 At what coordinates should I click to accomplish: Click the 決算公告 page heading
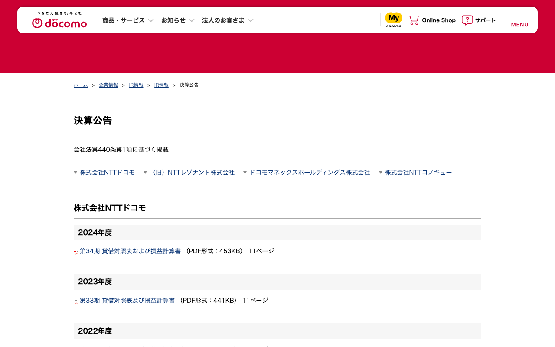click(93, 121)
